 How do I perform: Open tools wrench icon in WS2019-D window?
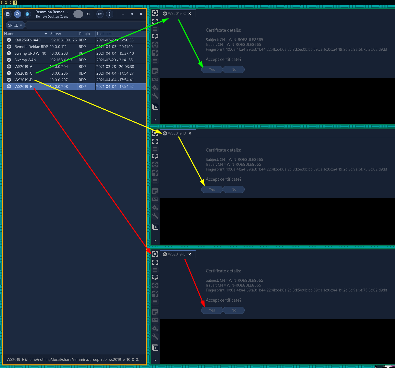click(x=155, y=216)
